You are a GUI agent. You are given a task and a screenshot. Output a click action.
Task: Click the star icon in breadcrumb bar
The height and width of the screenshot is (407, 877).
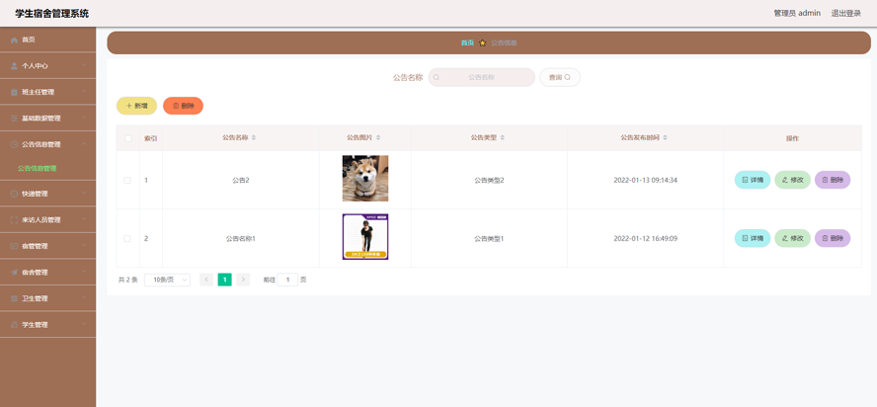(x=483, y=43)
